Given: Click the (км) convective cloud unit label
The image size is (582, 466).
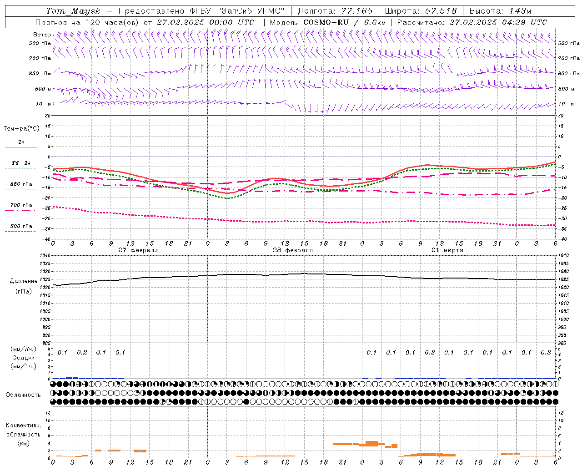Looking at the screenshot, I should 23,443.
